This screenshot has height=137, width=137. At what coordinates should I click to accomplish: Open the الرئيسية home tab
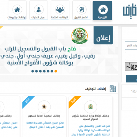pos(102,11)
